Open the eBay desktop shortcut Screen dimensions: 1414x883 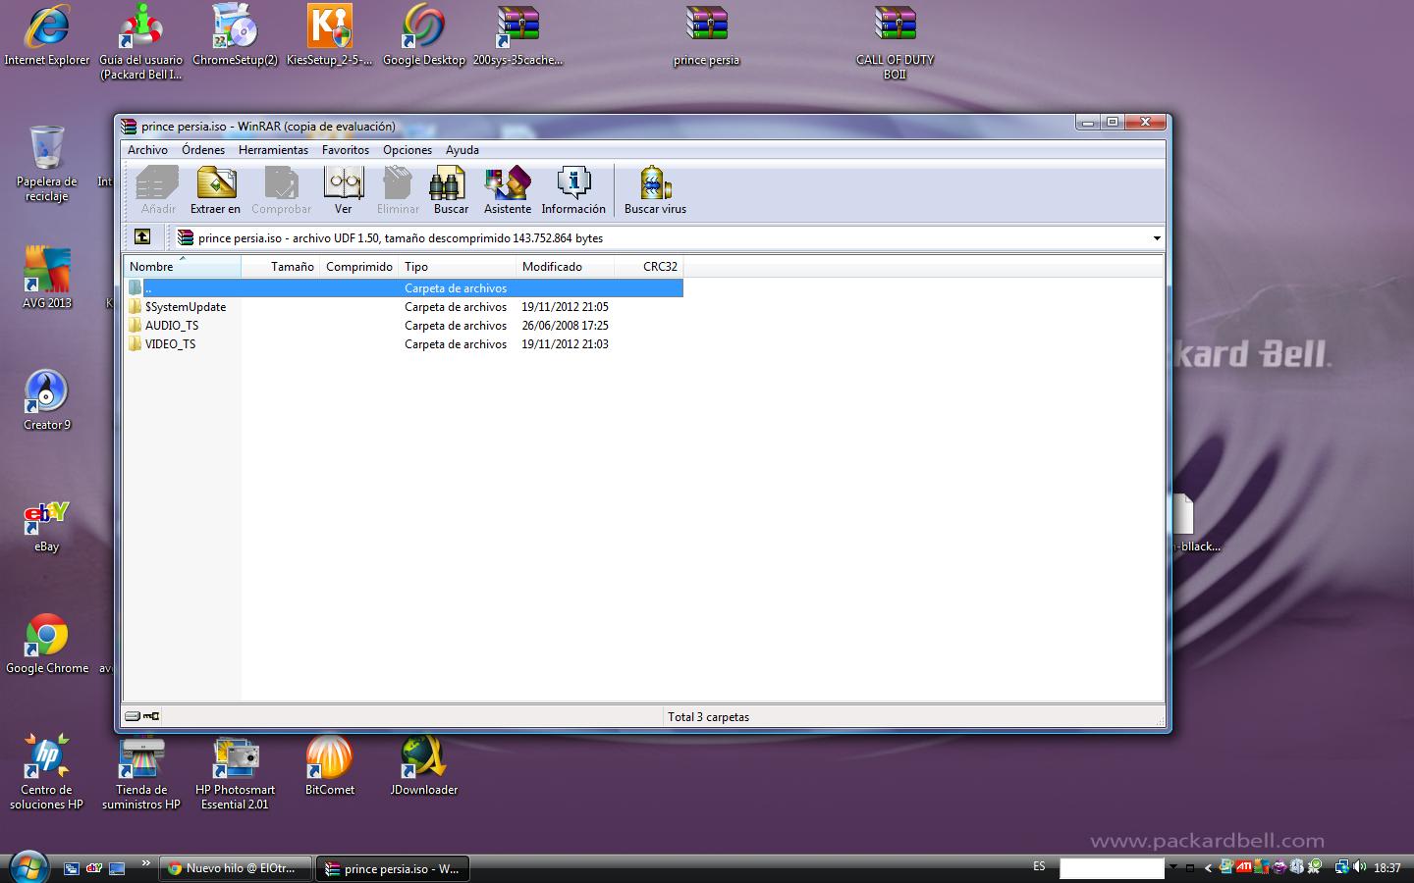pyautogui.click(x=47, y=526)
